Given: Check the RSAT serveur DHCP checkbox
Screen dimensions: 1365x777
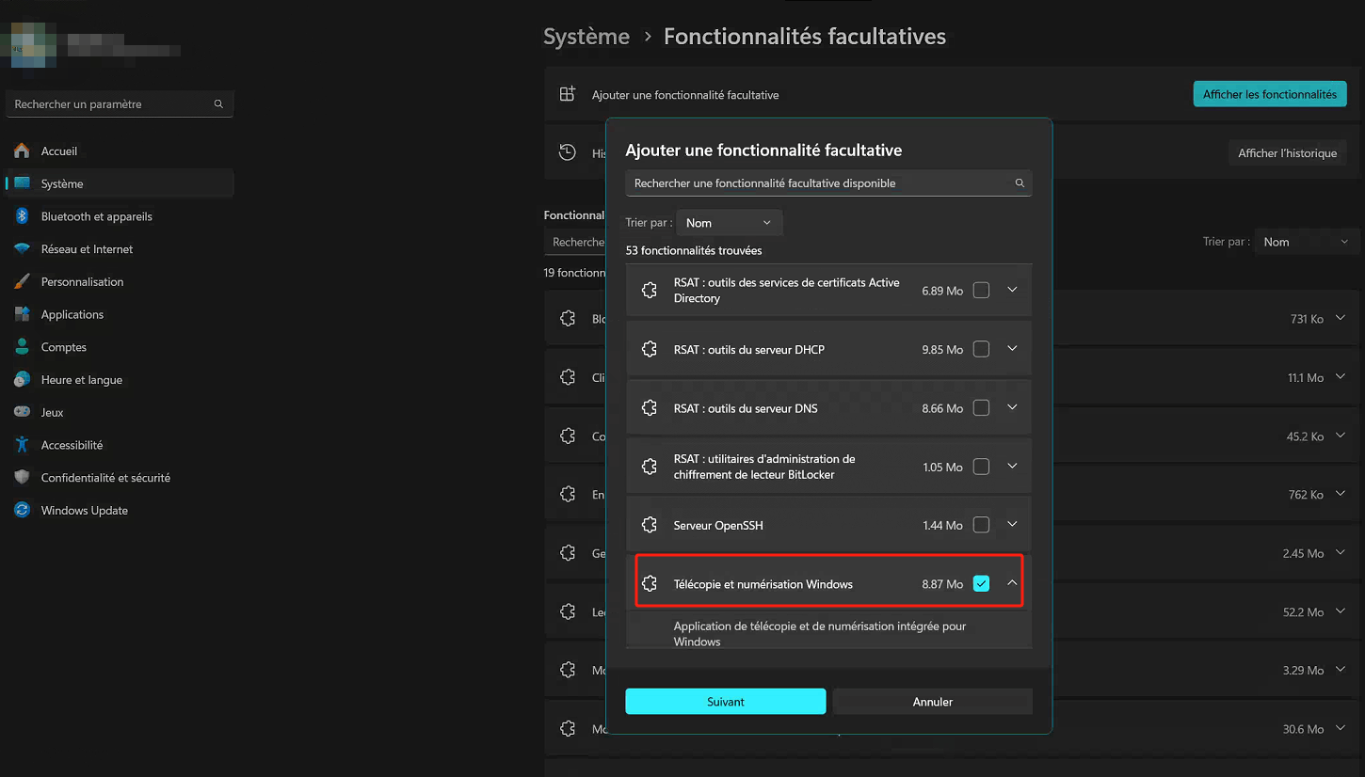Looking at the screenshot, I should 981,349.
